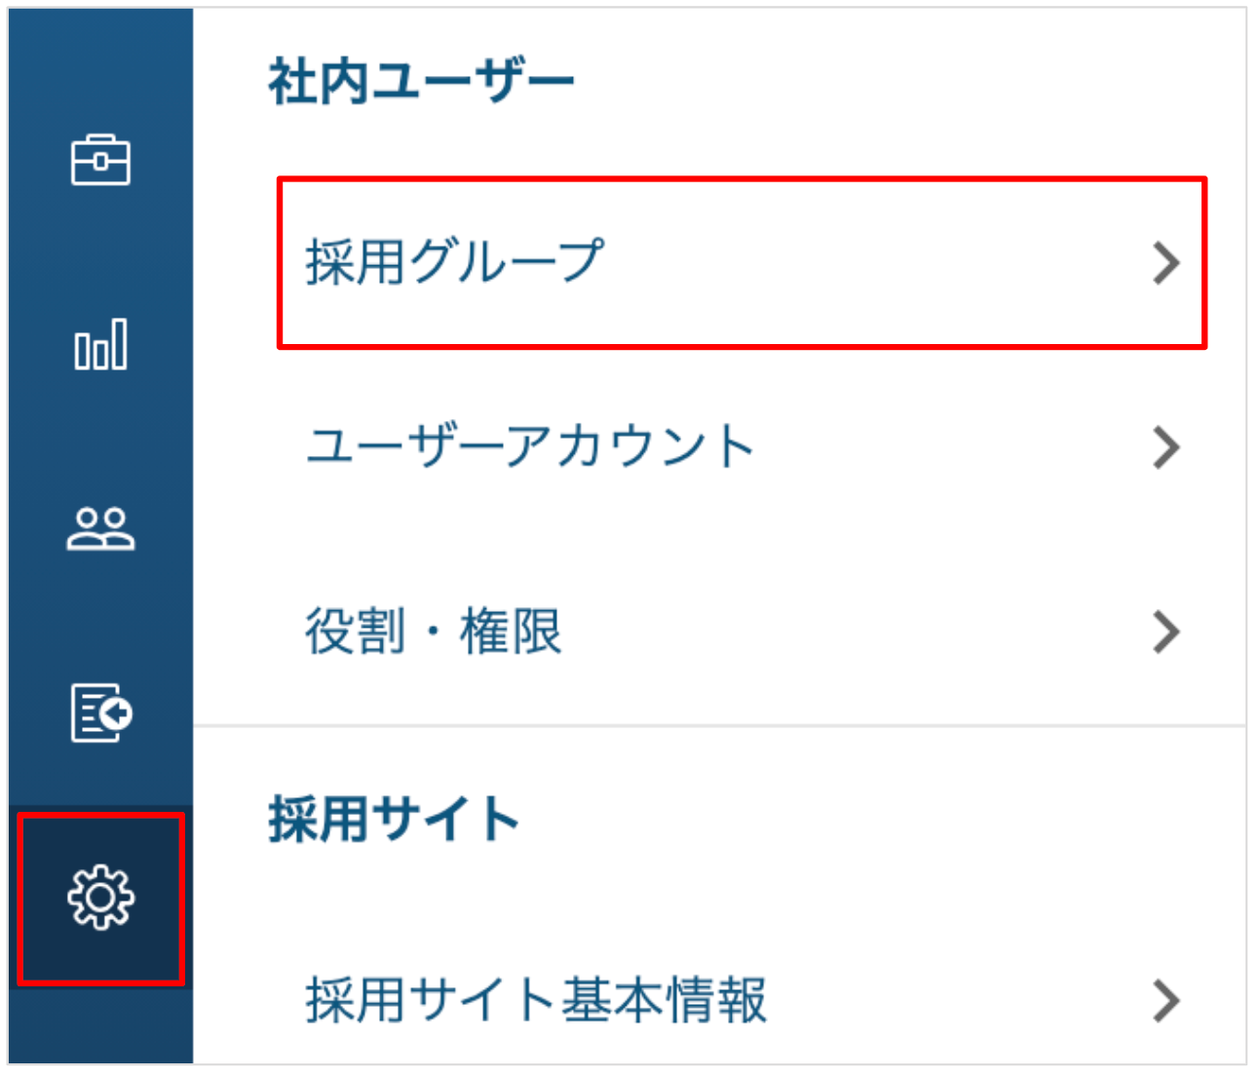
Task: Click blank space inside 採用グループ row
Action: pyautogui.click(x=877, y=263)
